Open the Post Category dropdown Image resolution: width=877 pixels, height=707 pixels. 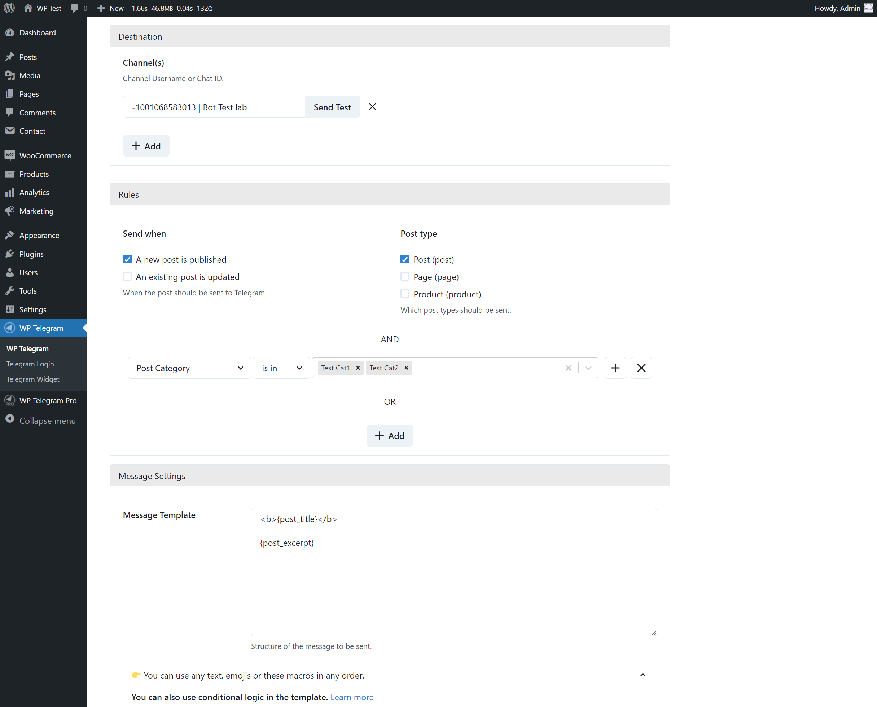tap(189, 368)
